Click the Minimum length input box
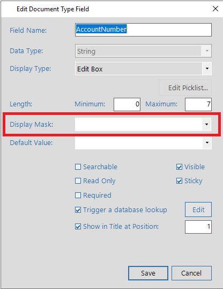Image resolution: width=223 pixels, height=289 pixels. click(127, 104)
